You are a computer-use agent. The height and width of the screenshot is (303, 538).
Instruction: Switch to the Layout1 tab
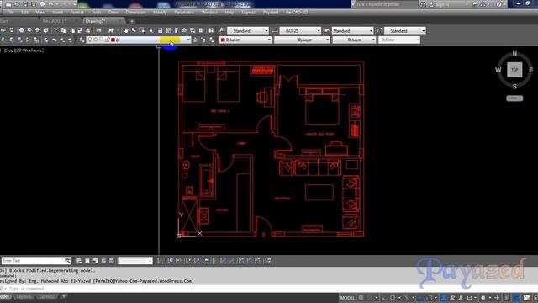(24, 296)
